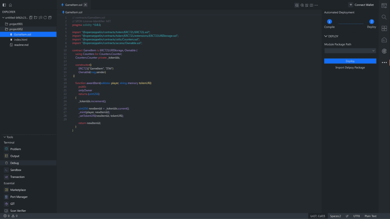This screenshot has width=390, height=219.
Task: Create a new folder in the explorer
Action: click(x=36, y=17)
